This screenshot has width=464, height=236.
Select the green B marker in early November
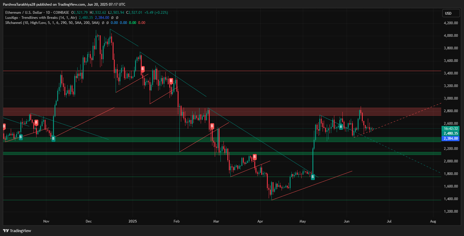pyautogui.click(x=53, y=138)
